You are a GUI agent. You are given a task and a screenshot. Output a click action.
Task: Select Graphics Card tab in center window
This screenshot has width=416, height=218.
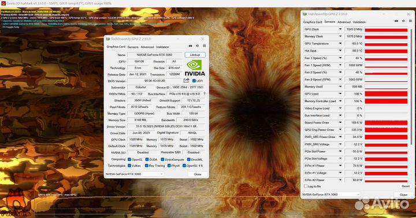tap(116, 47)
